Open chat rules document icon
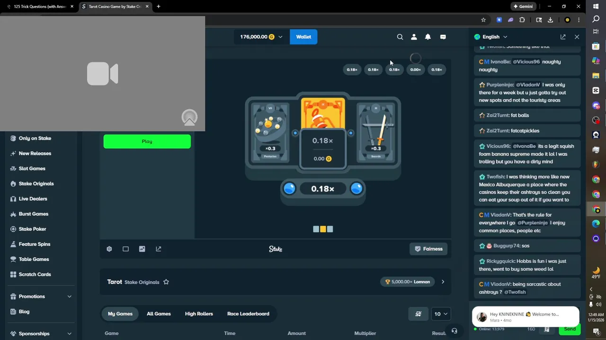606x340 pixels. tap(547, 329)
